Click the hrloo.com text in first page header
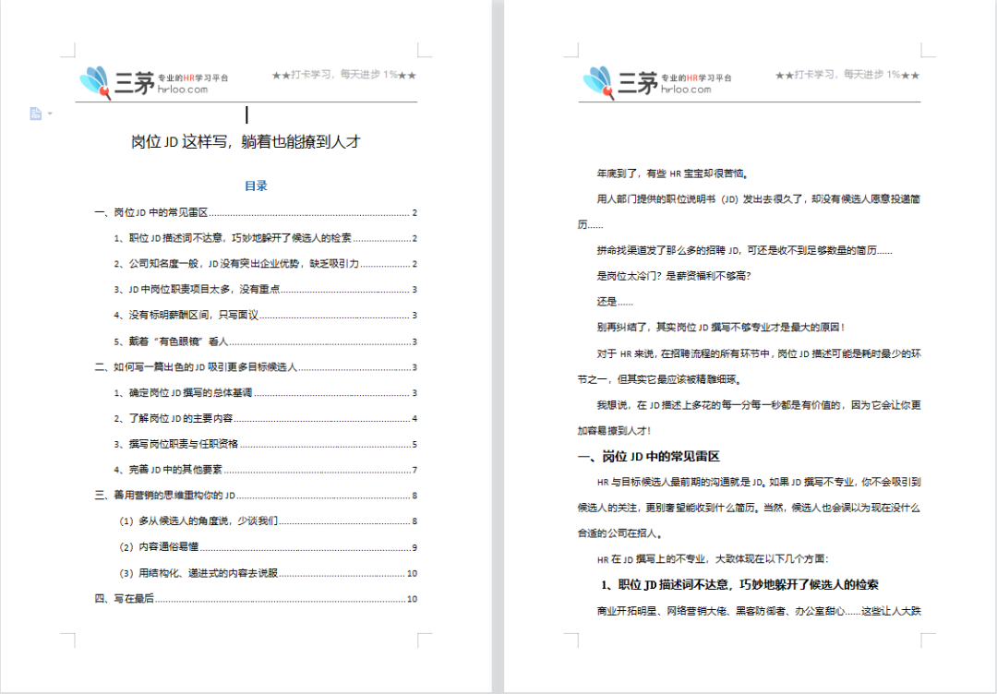The height and width of the screenshot is (694, 997). [x=183, y=90]
